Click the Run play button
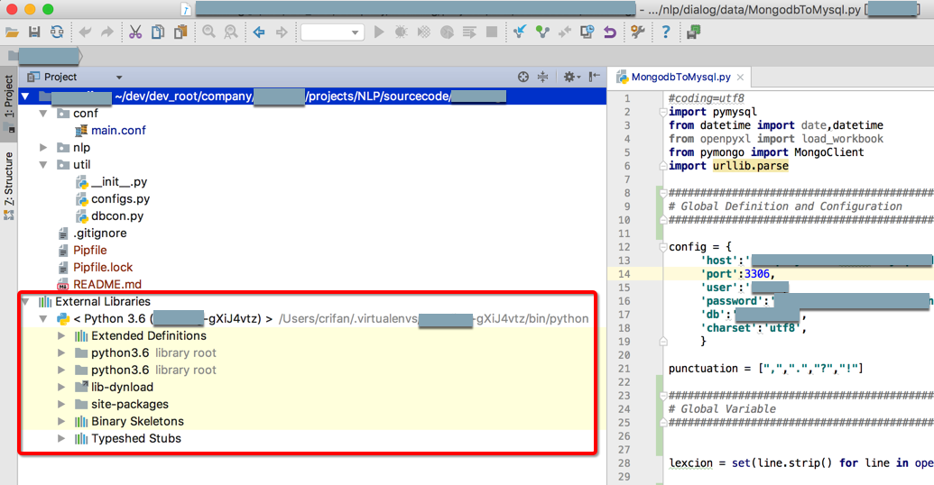The width and height of the screenshot is (934, 485). [x=379, y=32]
